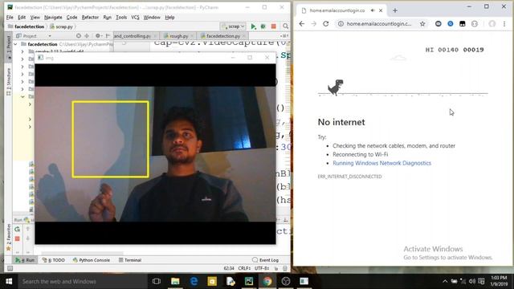Hide the Project tool window with its toolbar icon

[x=108, y=35]
